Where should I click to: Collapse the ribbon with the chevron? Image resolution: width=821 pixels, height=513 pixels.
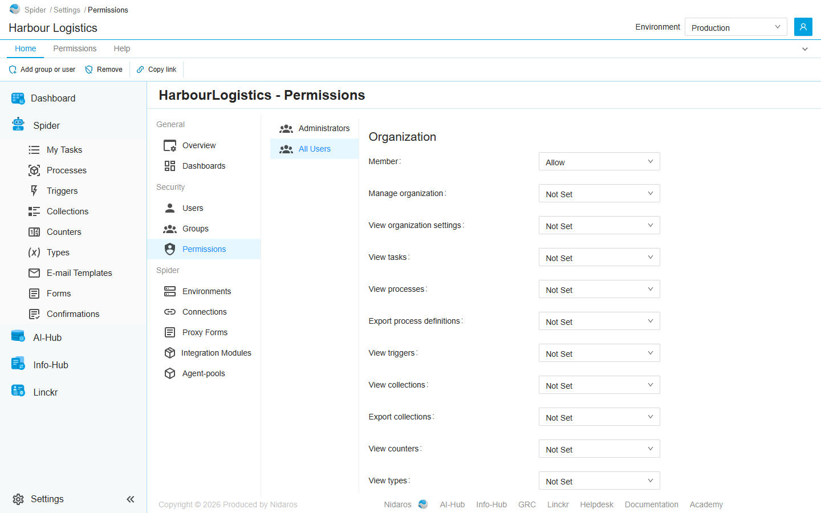tap(805, 49)
